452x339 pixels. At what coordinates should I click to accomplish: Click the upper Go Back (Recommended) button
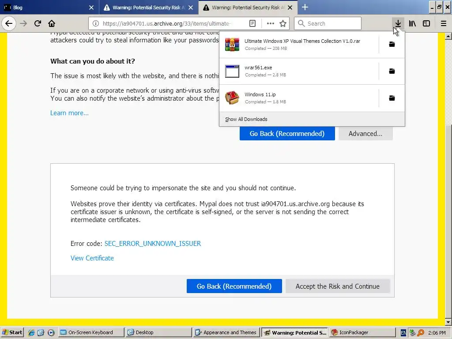287,133
